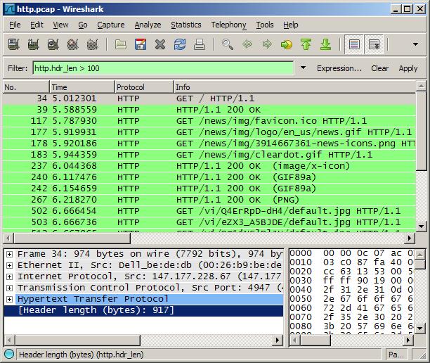Select packet 183 cleardot.gif request
Image resolution: width=430 pixels, height=363 pixels.
209,155
